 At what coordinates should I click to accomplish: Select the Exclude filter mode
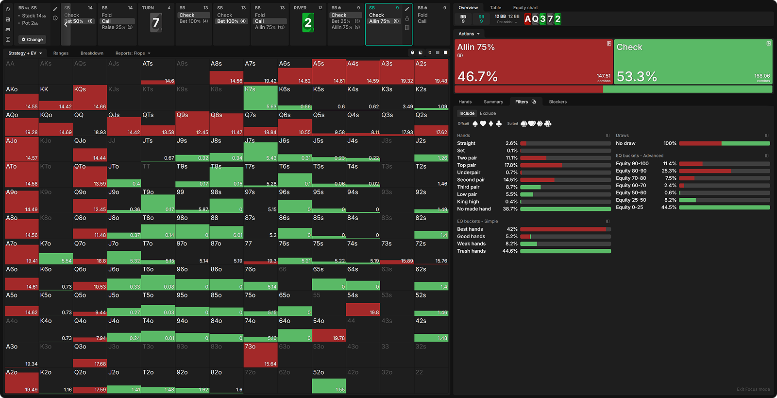click(488, 113)
